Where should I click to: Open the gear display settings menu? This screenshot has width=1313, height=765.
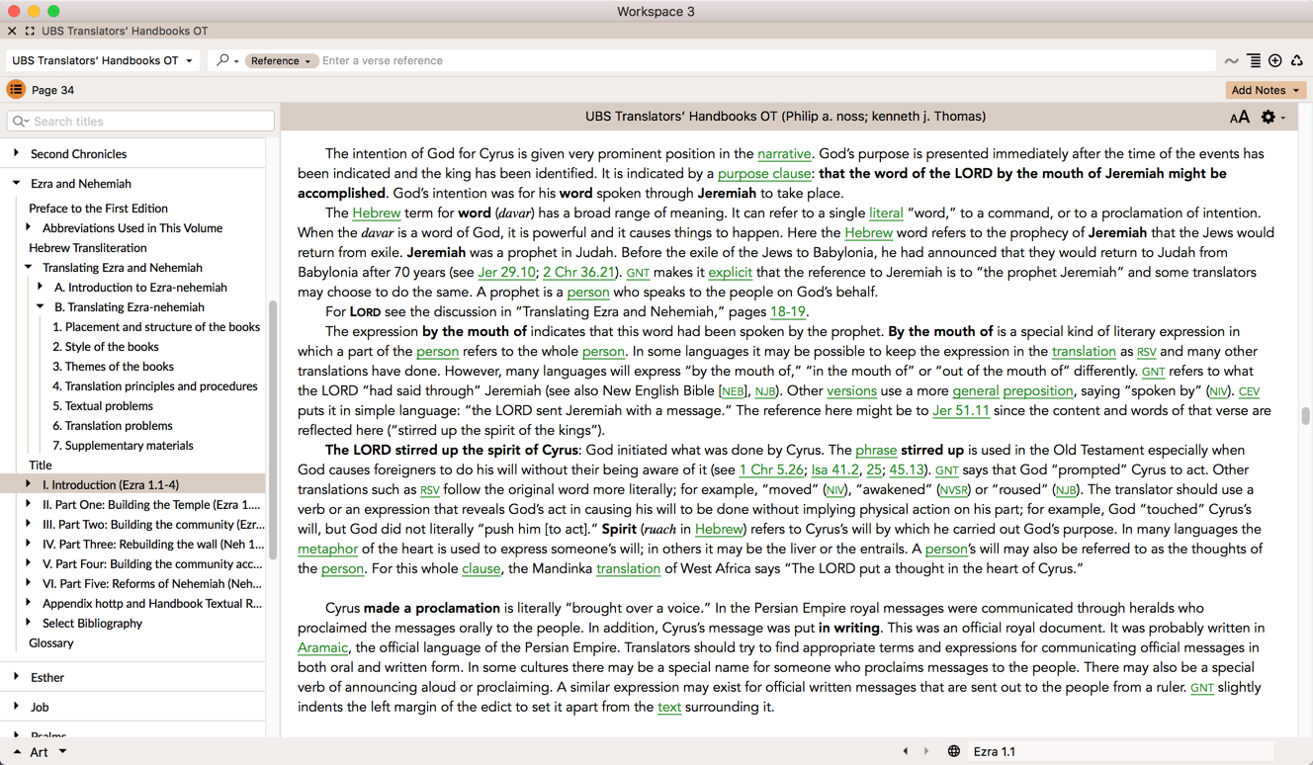point(1272,117)
